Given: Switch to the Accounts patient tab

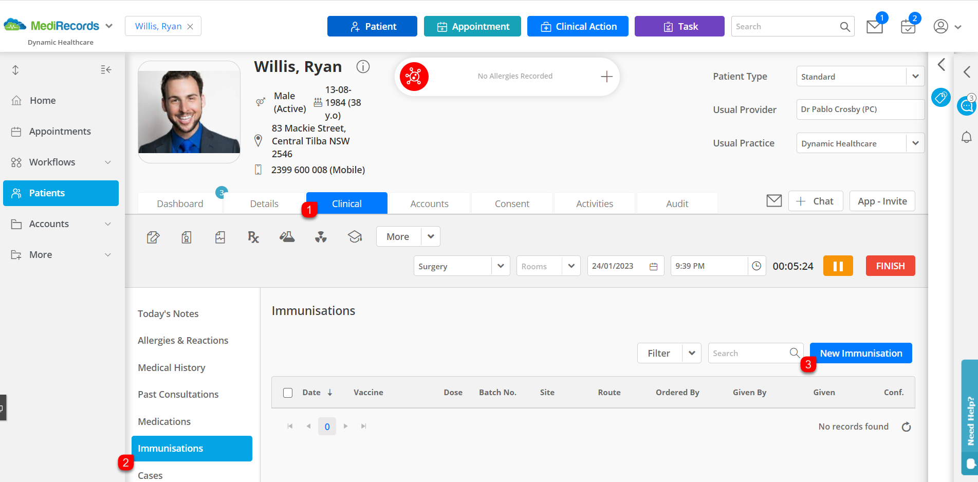Looking at the screenshot, I should (x=429, y=203).
